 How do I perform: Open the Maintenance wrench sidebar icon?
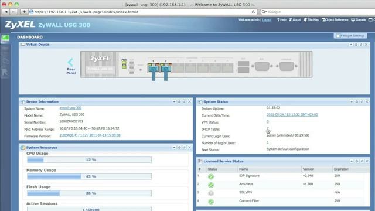click(5, 73)
